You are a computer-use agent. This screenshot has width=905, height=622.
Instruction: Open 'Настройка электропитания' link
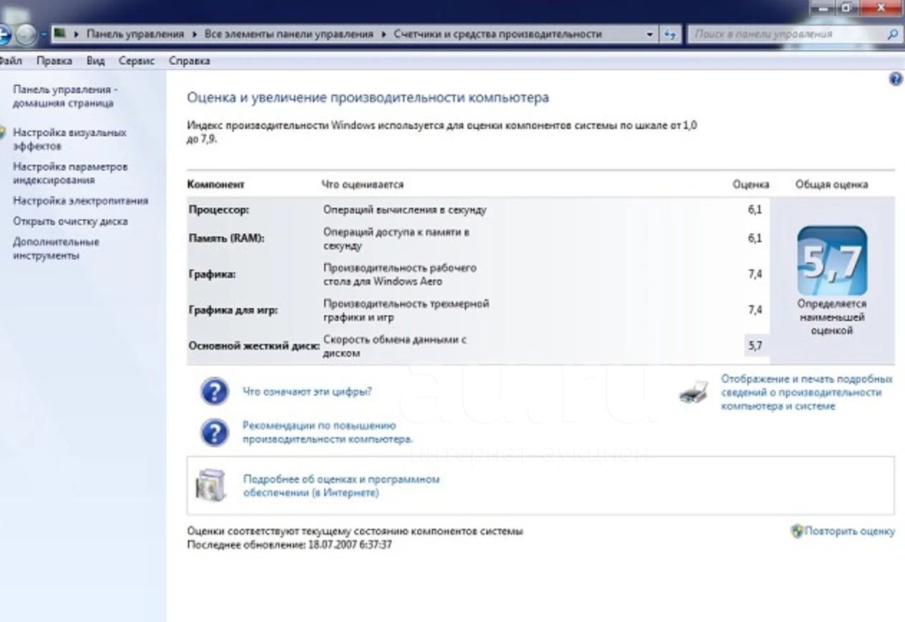(x=80, y=201)
